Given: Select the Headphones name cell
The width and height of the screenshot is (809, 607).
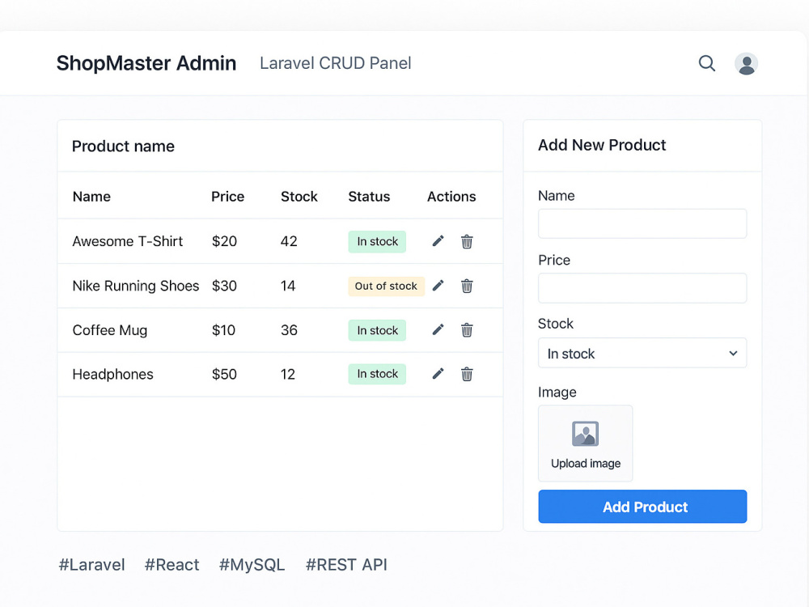Looking at the screenshot, I should [113, 374].
